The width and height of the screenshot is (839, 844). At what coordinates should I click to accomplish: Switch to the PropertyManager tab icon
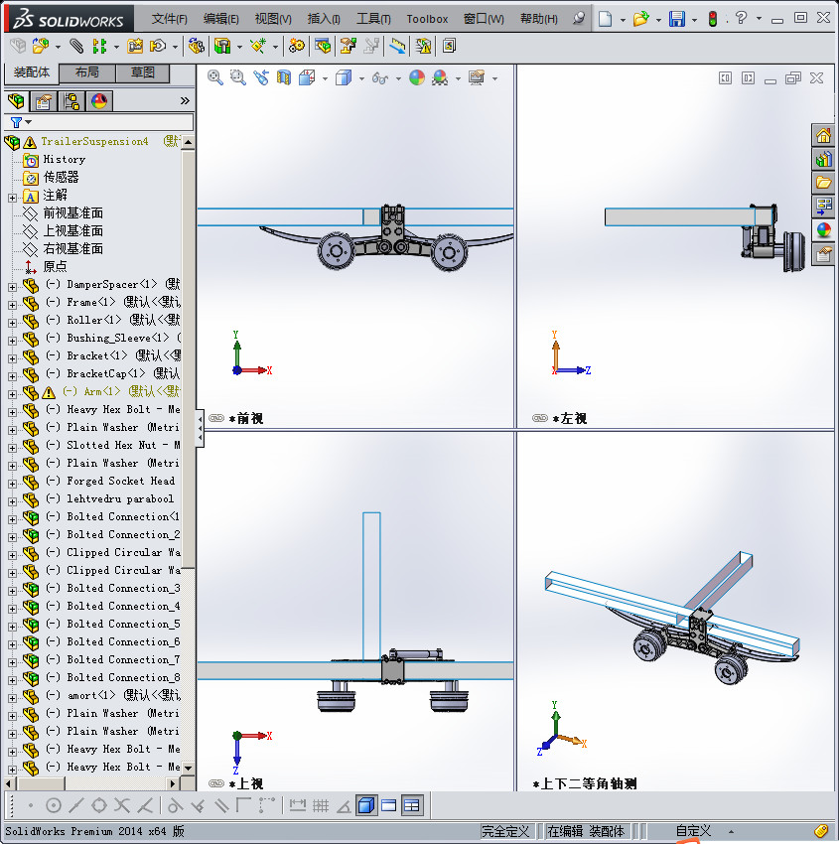coord(44,101)
